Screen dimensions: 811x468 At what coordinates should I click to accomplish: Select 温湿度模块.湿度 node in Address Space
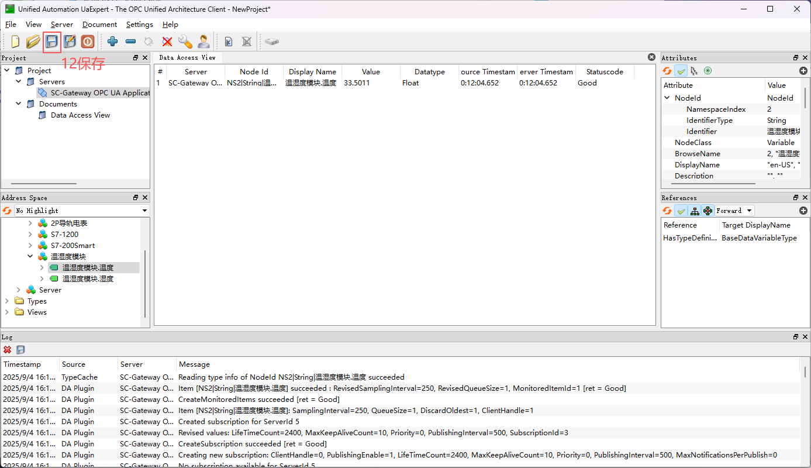coord(88,279)
